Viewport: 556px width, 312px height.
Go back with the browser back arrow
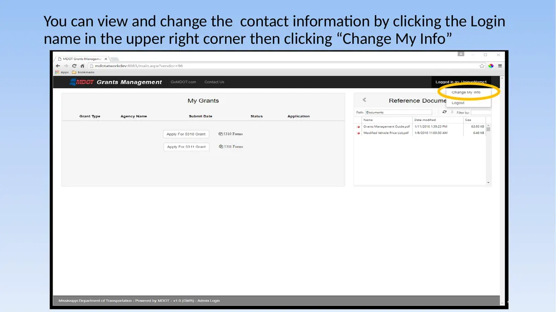(58, 66)
